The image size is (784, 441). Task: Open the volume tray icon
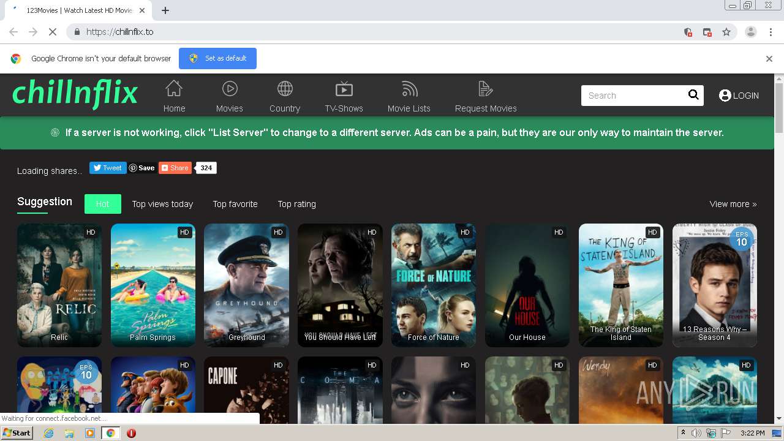point(696,433)
